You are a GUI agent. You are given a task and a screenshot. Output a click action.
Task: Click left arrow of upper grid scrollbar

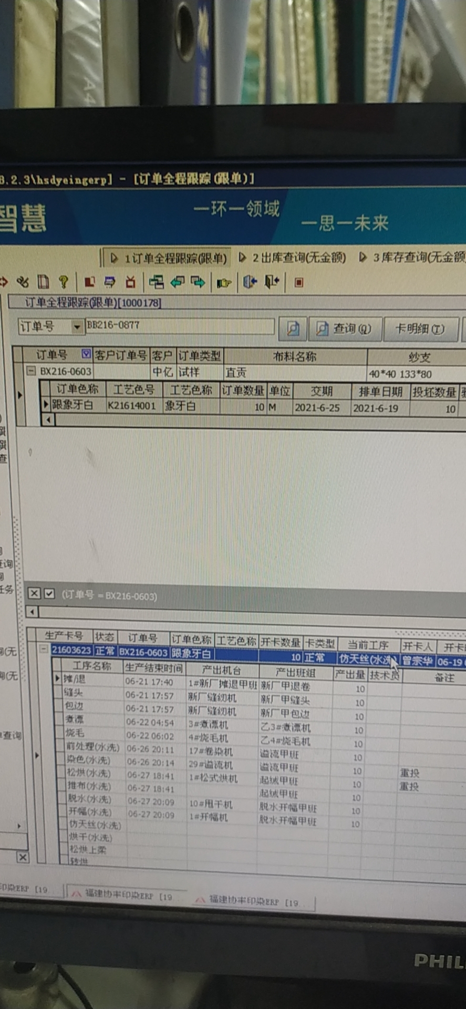coord(49,419)
